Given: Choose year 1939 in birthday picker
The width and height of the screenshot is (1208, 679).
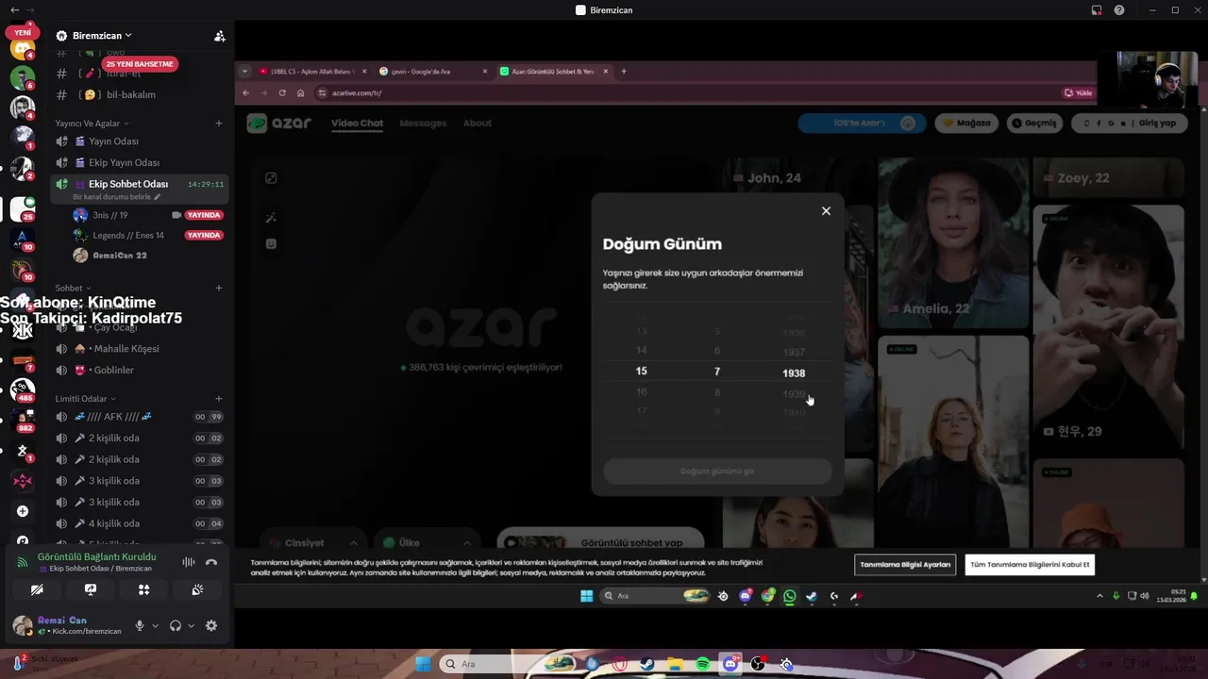Looking at the screenshot, I should 794,394.
